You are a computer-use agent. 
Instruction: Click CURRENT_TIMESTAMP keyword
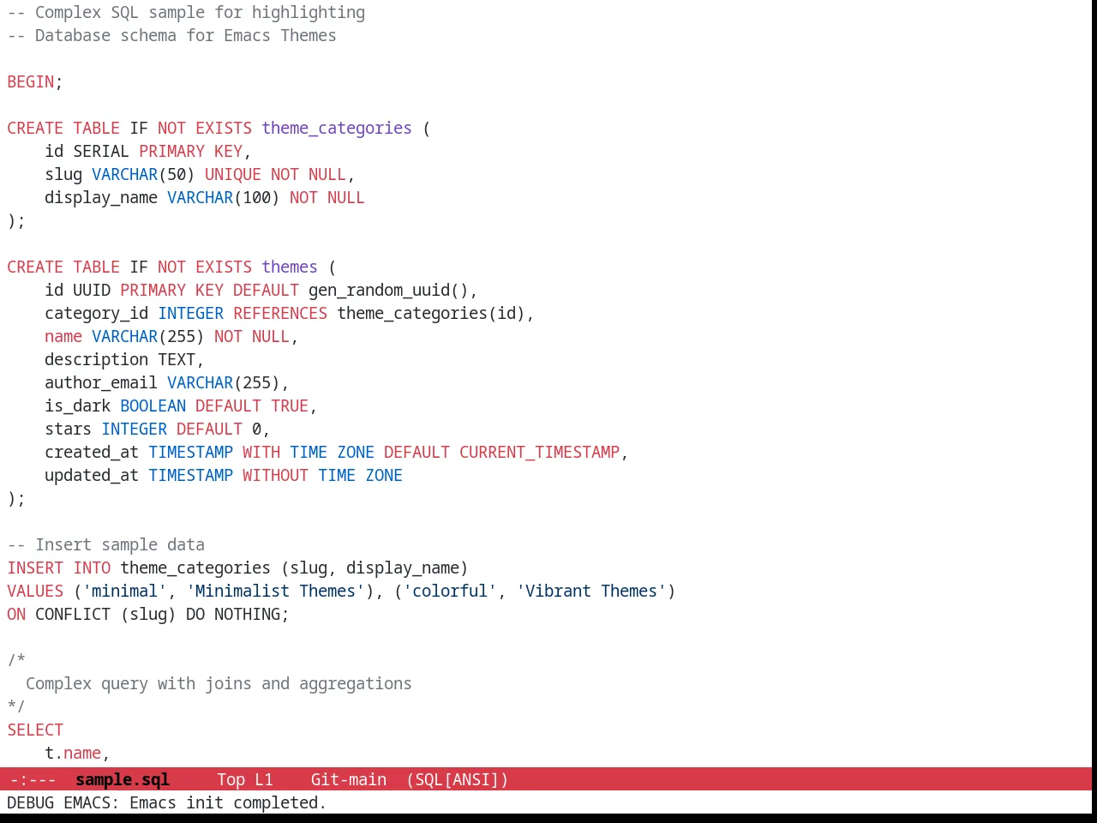point(539,452)
